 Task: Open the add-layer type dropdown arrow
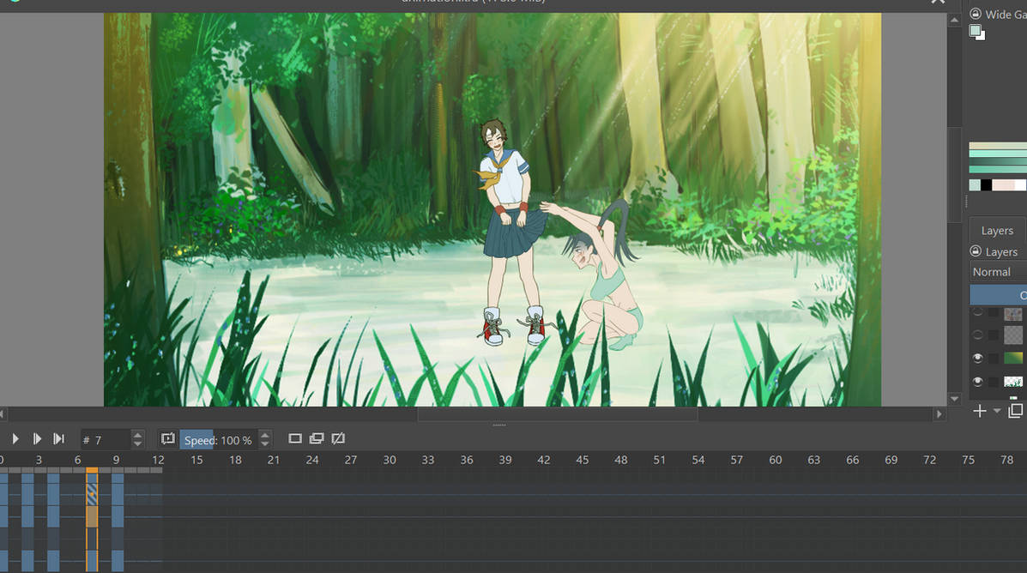click(x=997, y=411)
